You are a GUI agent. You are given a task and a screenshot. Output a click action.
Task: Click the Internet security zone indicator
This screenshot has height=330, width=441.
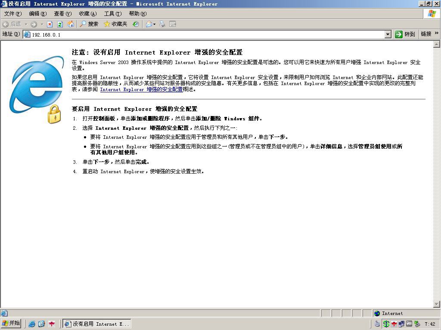[x=406, y=313]
